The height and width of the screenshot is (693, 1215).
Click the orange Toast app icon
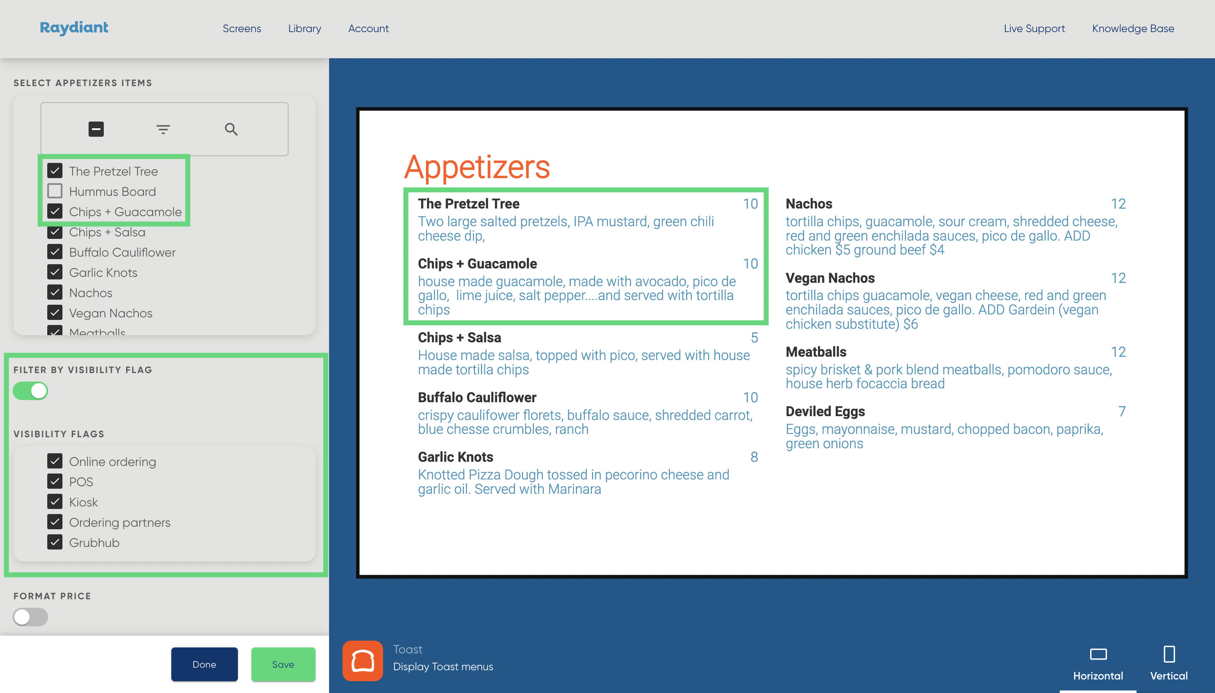pyautogui.click(x=362, y=660)
